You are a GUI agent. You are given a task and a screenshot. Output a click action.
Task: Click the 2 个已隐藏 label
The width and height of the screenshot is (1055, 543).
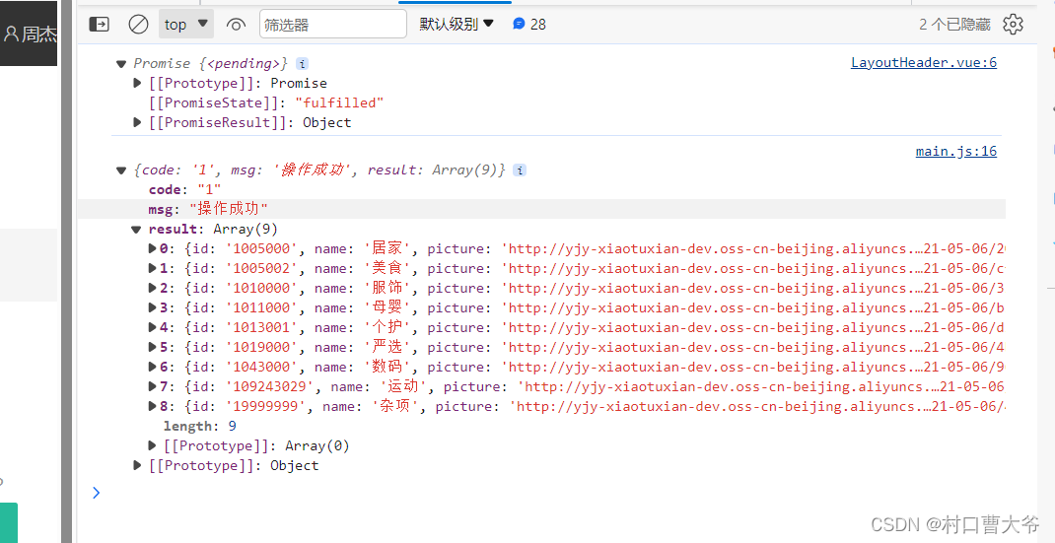coord(954,25)
